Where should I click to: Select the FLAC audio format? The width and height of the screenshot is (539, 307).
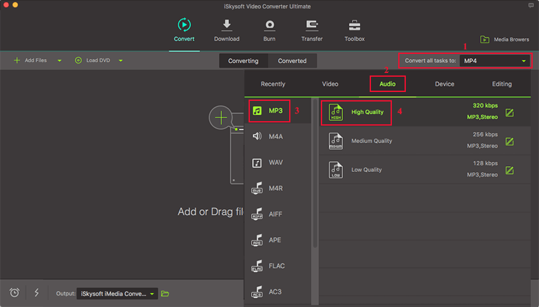click(x=275, y=266)
